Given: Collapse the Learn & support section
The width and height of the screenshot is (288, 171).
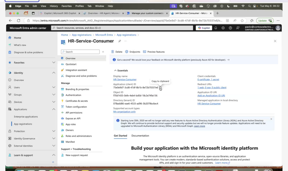Looking at the screenshot, I should pos(54,155).
